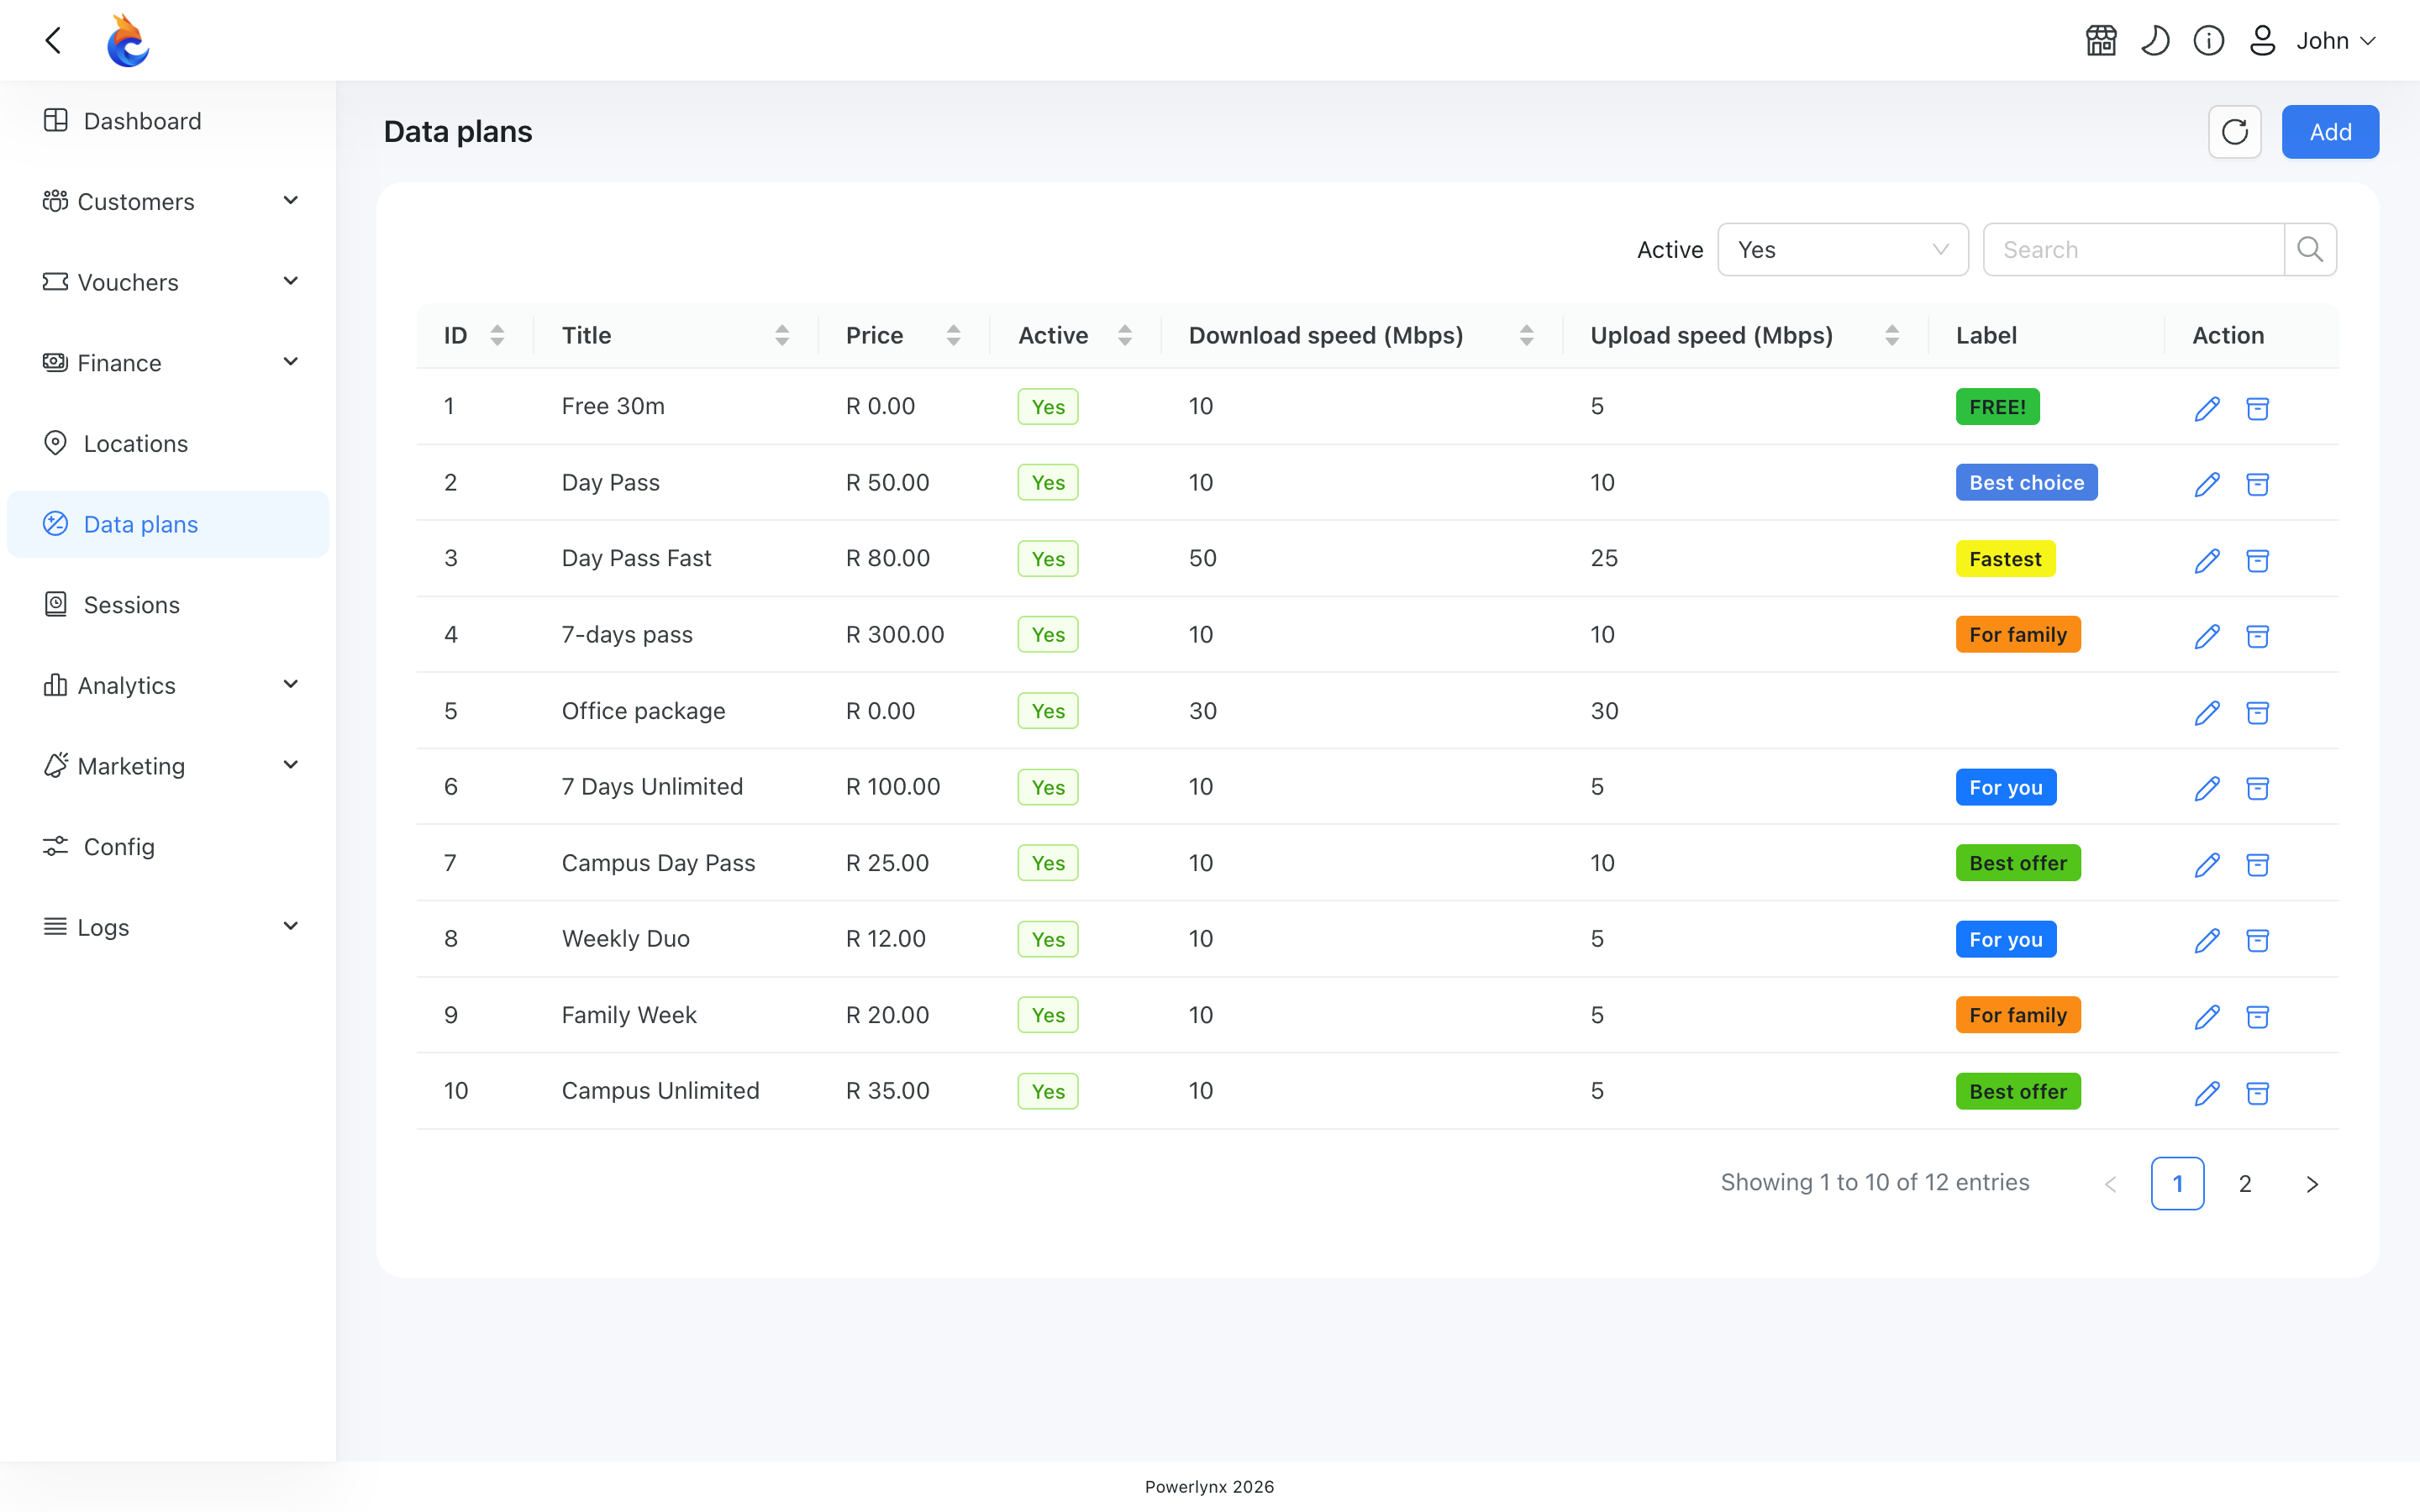Edit the 7 Days Unlimited plan

(2207, 788)
